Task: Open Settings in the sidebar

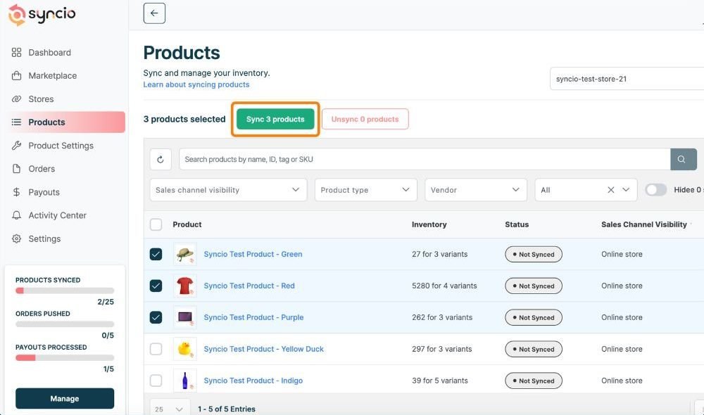Action: pos(44,238)
